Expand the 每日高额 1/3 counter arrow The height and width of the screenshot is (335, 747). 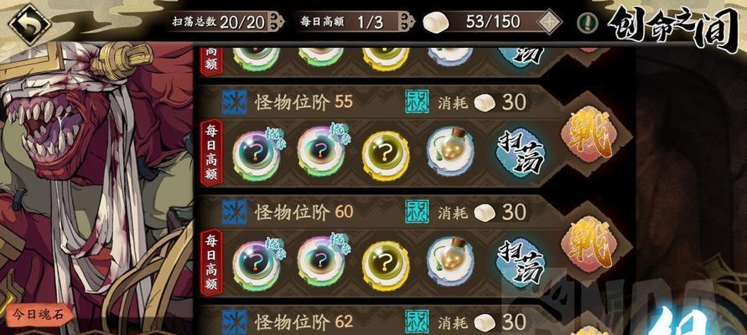click(x=407, y=22)
